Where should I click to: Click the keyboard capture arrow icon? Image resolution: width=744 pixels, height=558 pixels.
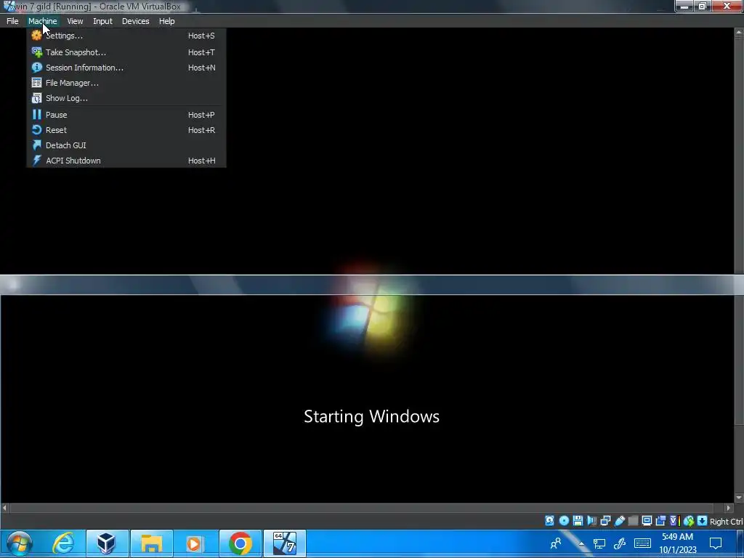point(703,521)
